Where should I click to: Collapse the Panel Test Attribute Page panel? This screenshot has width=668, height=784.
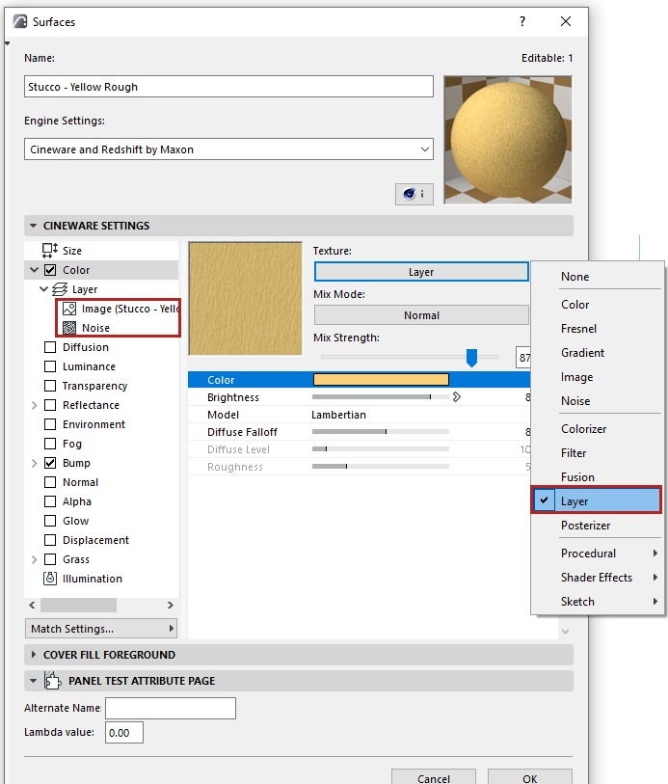pos(33,681)
